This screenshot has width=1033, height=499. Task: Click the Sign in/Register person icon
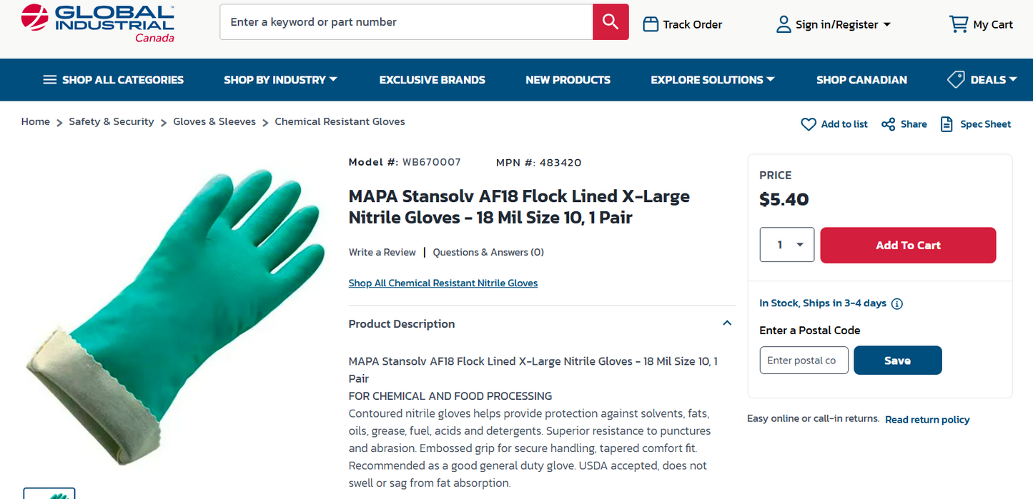(x=783, y=24)
